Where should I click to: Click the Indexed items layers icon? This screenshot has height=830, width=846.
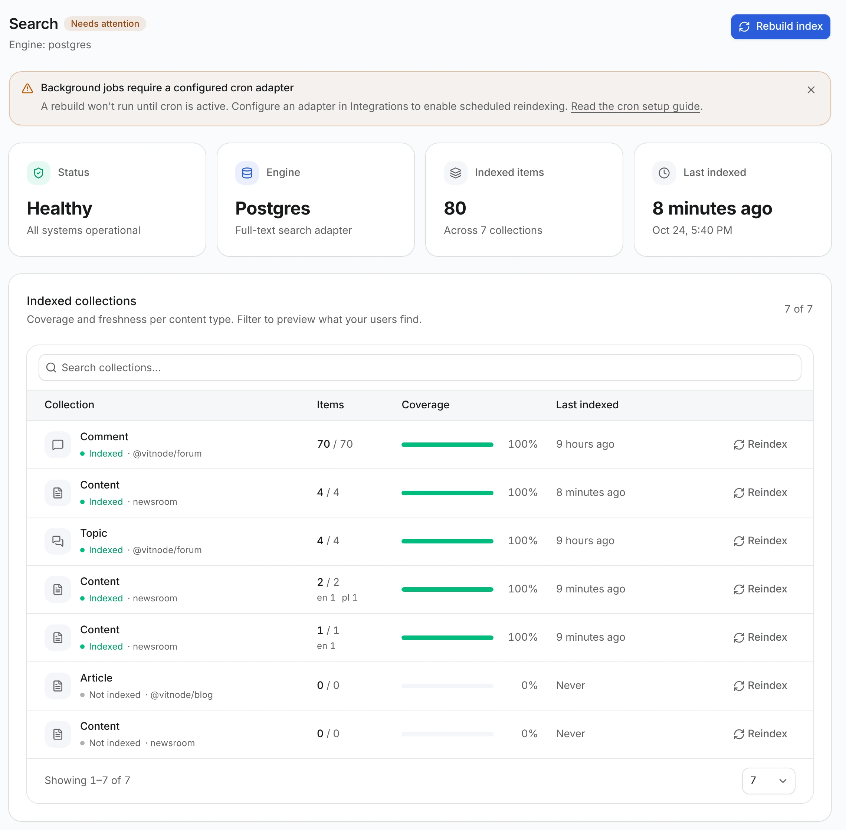455,173
